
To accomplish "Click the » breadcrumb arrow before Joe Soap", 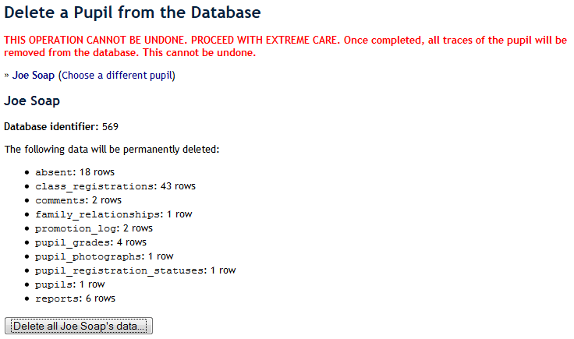I will click(7, 76).
